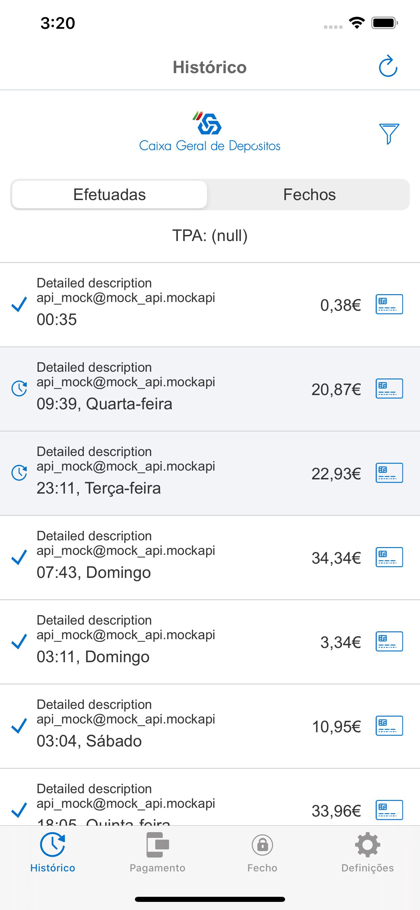Tap receipt icon next to 3,34€
This screenshot has height=910, width=420.
pos(389,641)
